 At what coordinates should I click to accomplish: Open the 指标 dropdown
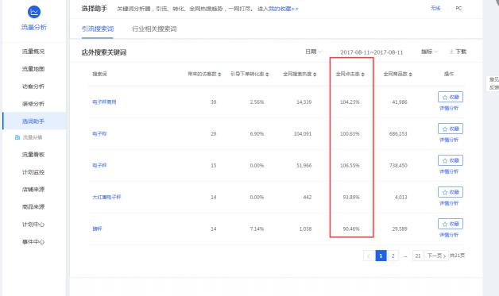429,52
